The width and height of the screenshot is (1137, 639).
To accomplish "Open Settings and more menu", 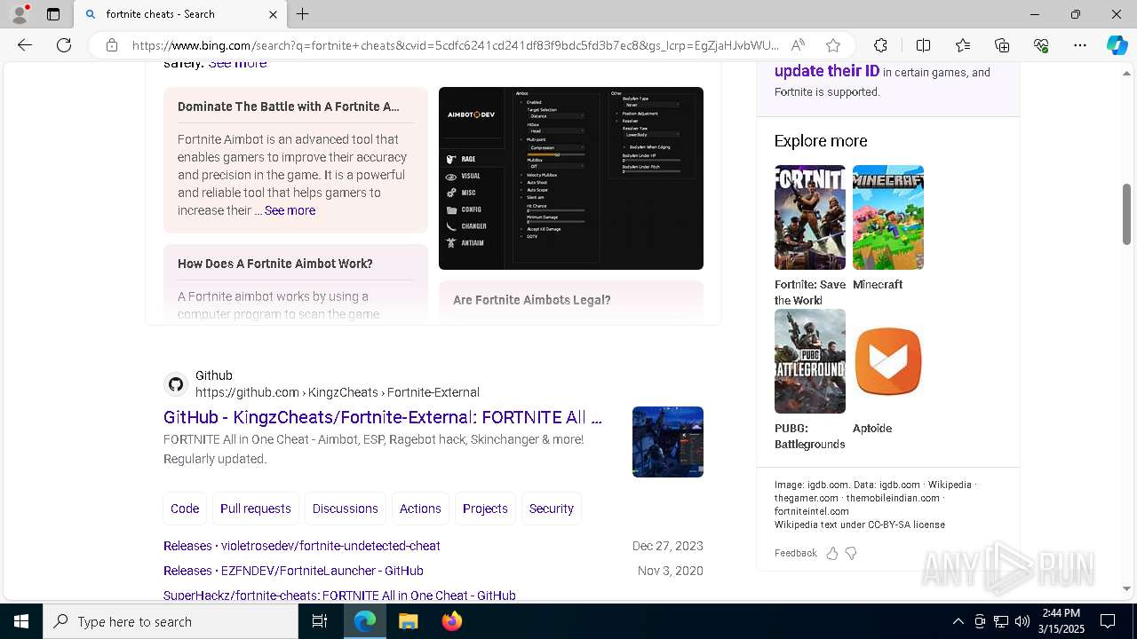I will point(1080,45).
